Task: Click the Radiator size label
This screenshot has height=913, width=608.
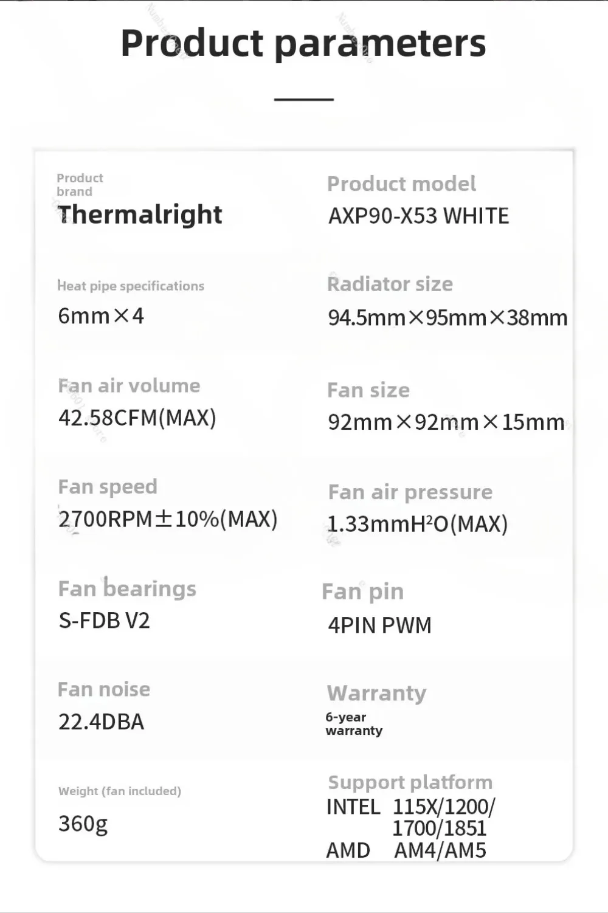Action: point(390,284)
